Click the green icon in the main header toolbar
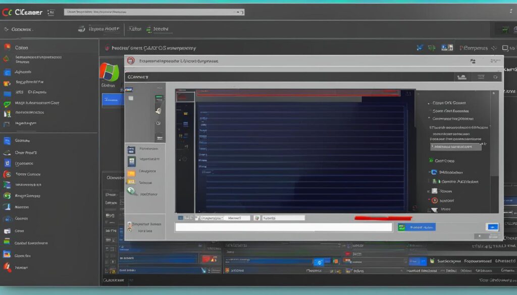This screenshot has width=517, height=295. [432, 48]
